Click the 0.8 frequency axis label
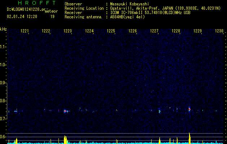The image size is (227, 144). click(x=3, y=101)
